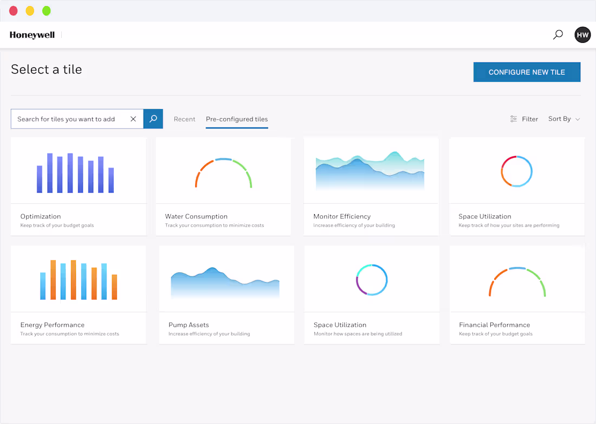Image resolution: width=596 pixels, height=424 pixels.
Task: Click the search button beside the tile search field
Action: [x=152, y=119]
